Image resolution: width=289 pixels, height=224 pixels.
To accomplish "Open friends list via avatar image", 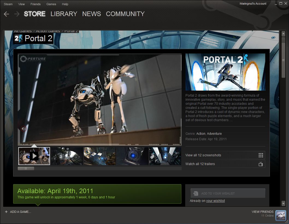I will pyautogui.click(x=281, y=215).
